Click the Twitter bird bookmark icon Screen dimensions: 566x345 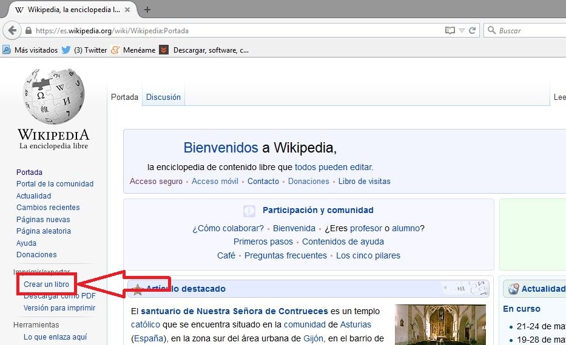coord(66,50)
